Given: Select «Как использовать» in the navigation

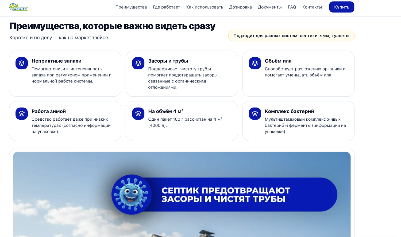Looking at the screenshot, I should click(205, 7).
